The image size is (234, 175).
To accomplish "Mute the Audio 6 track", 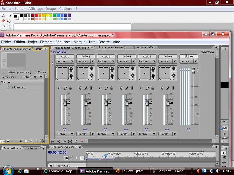I will [162, 88].
